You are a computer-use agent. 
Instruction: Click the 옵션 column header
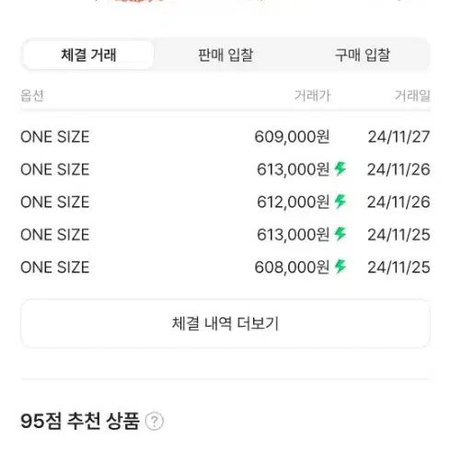32,96
